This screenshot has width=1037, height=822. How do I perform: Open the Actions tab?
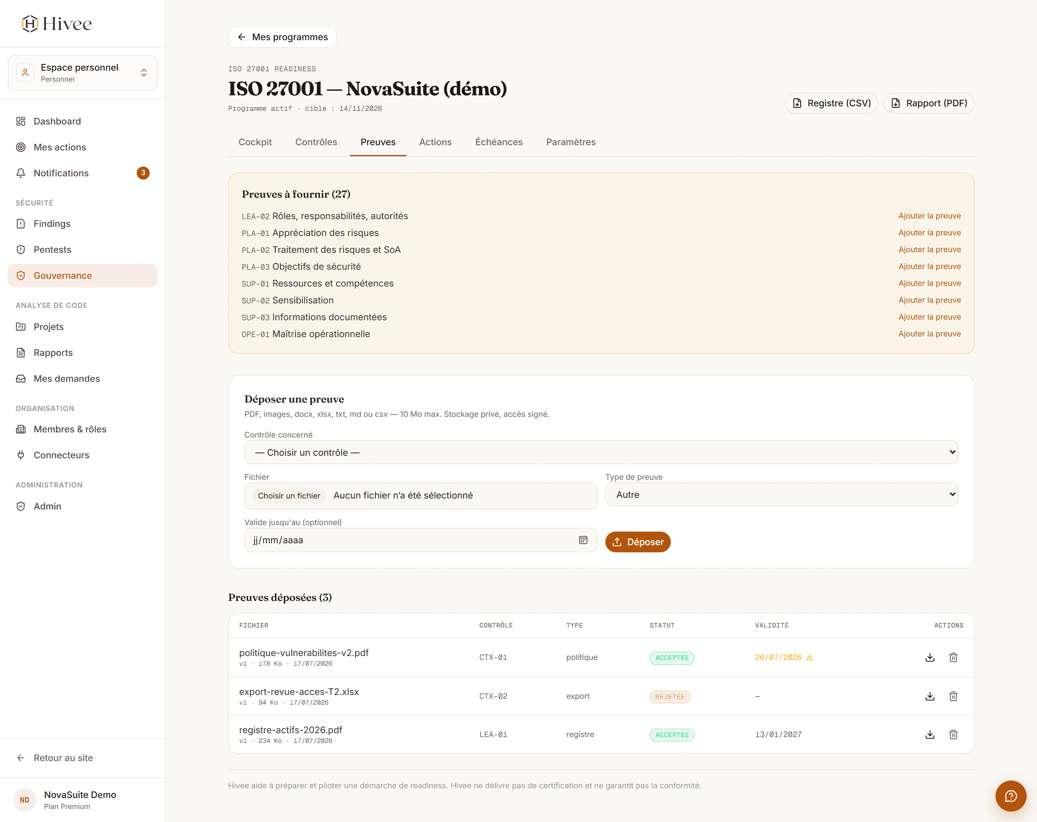point(435,142)
